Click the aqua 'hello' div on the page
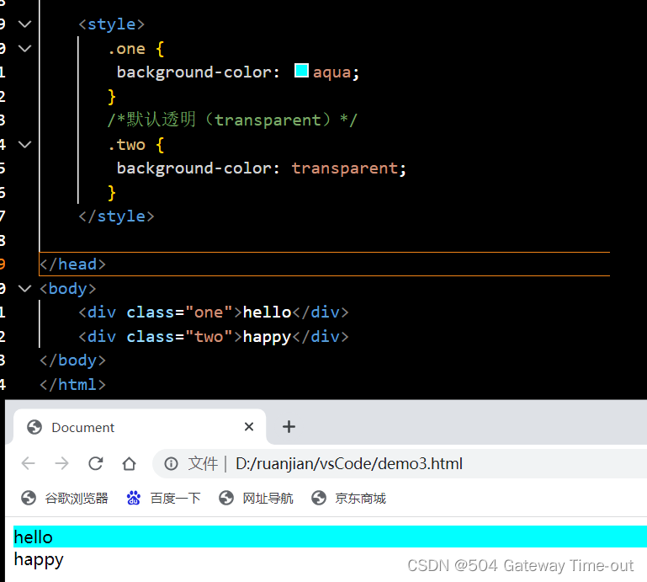 [330, 537]
